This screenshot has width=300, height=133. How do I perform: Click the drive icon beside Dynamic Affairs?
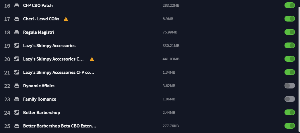click(x=17, y=86)
